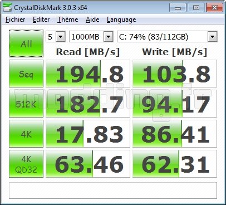The image size is (226, 205).
Task: Select the 4K write value 86.41
Action: 175,134
